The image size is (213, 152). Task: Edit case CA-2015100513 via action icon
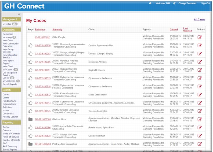pos(200,78)
